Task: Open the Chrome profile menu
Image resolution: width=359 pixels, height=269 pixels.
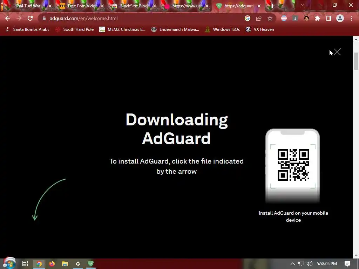Action: coord(340,18)
